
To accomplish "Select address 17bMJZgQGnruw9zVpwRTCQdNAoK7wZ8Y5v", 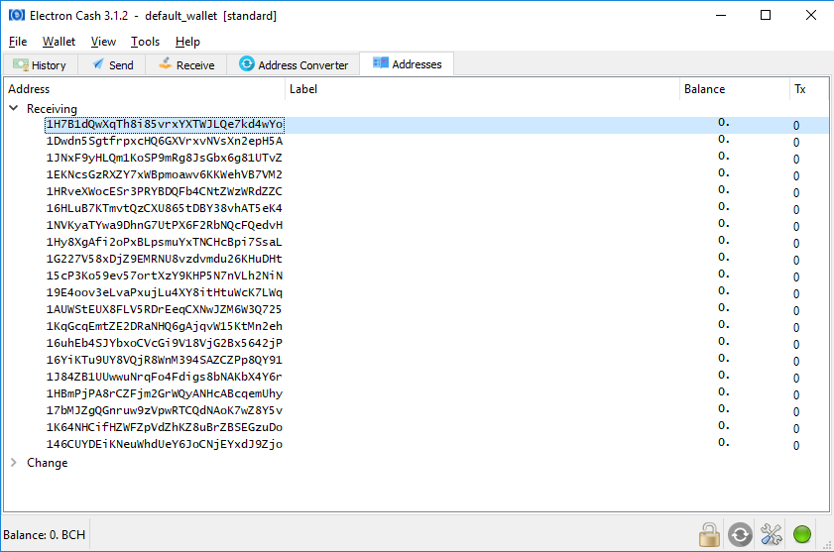I will click(x=165, y=410).
